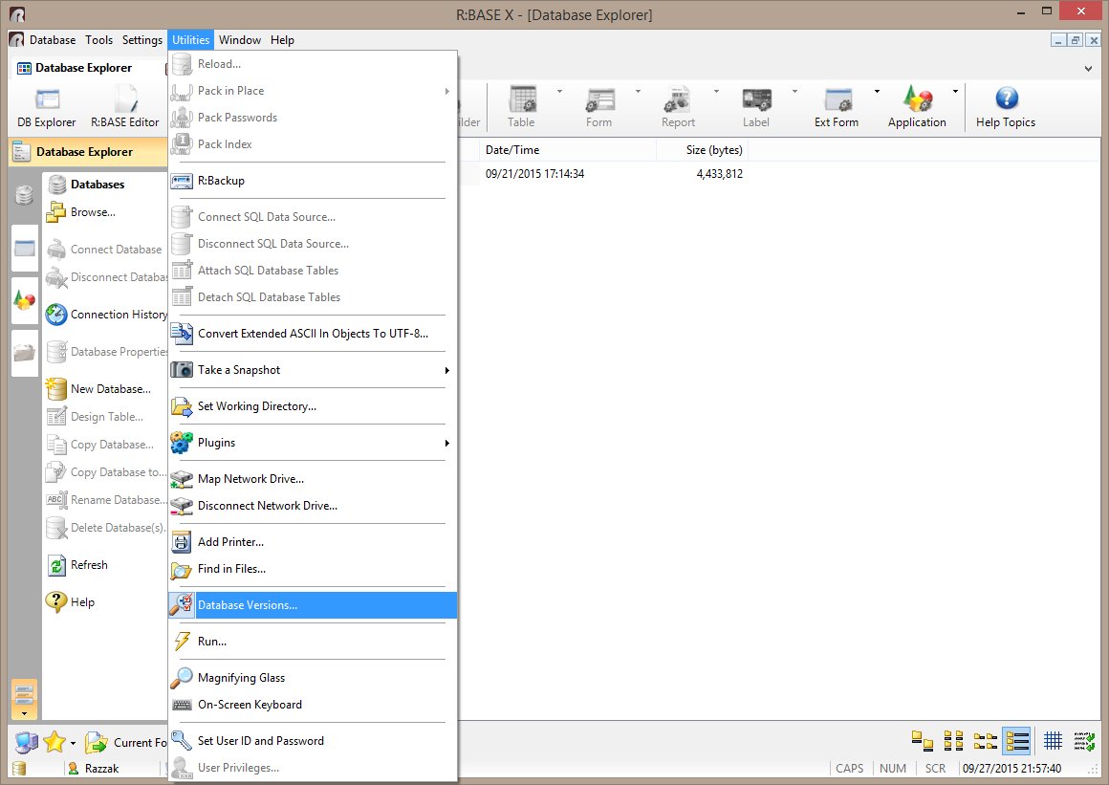Screen dimensions: 1109x785
Task: Click Browse... in the Databases panel
Action: click(x=93, y=212)
